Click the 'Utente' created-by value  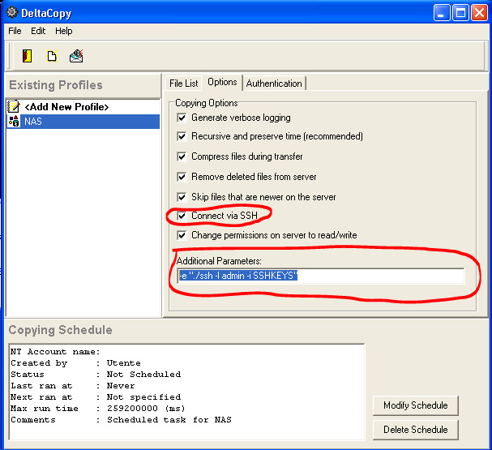124,363
